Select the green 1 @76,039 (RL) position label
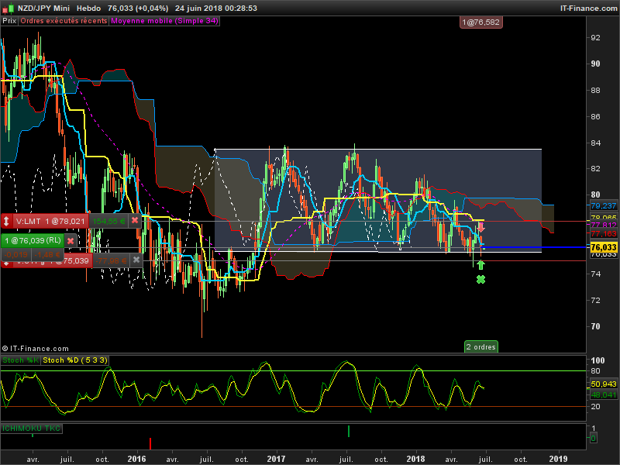This screenshot has height=465, width=620. pyautogui.click(x=33, y=240)
